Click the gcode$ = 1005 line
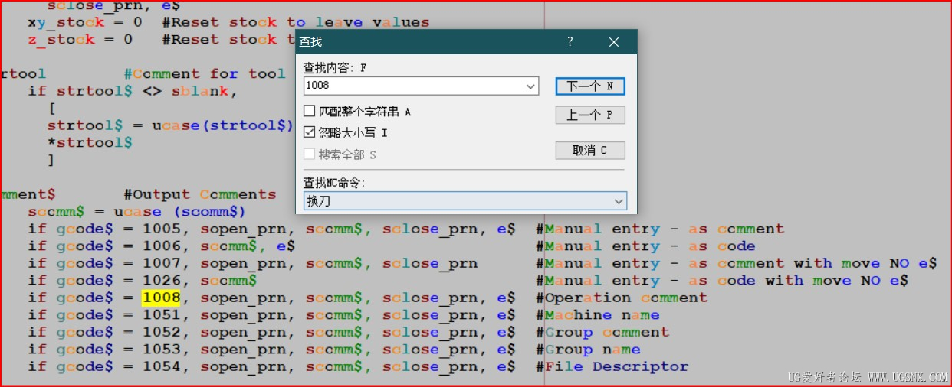Viewport: 952px width, 387px height. (x=271, y=229)
